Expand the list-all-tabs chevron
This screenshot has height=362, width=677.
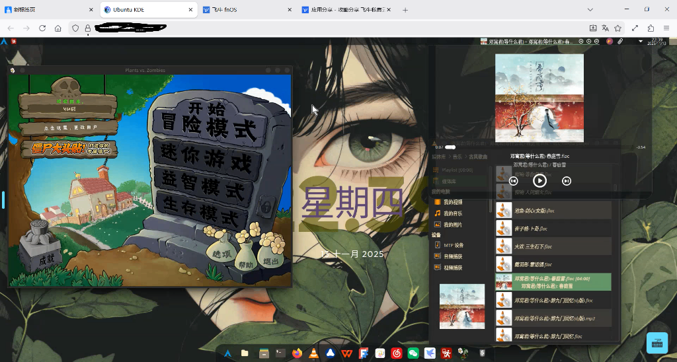tap(590, 9)
